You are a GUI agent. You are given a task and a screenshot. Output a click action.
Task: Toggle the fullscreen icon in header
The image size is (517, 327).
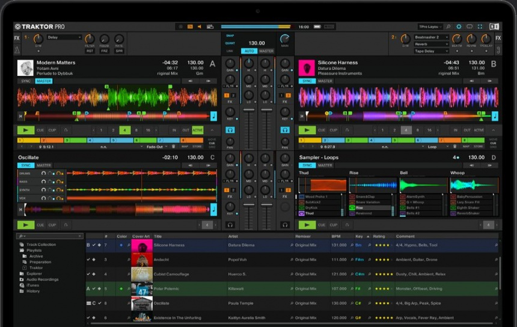pos(480,26)
